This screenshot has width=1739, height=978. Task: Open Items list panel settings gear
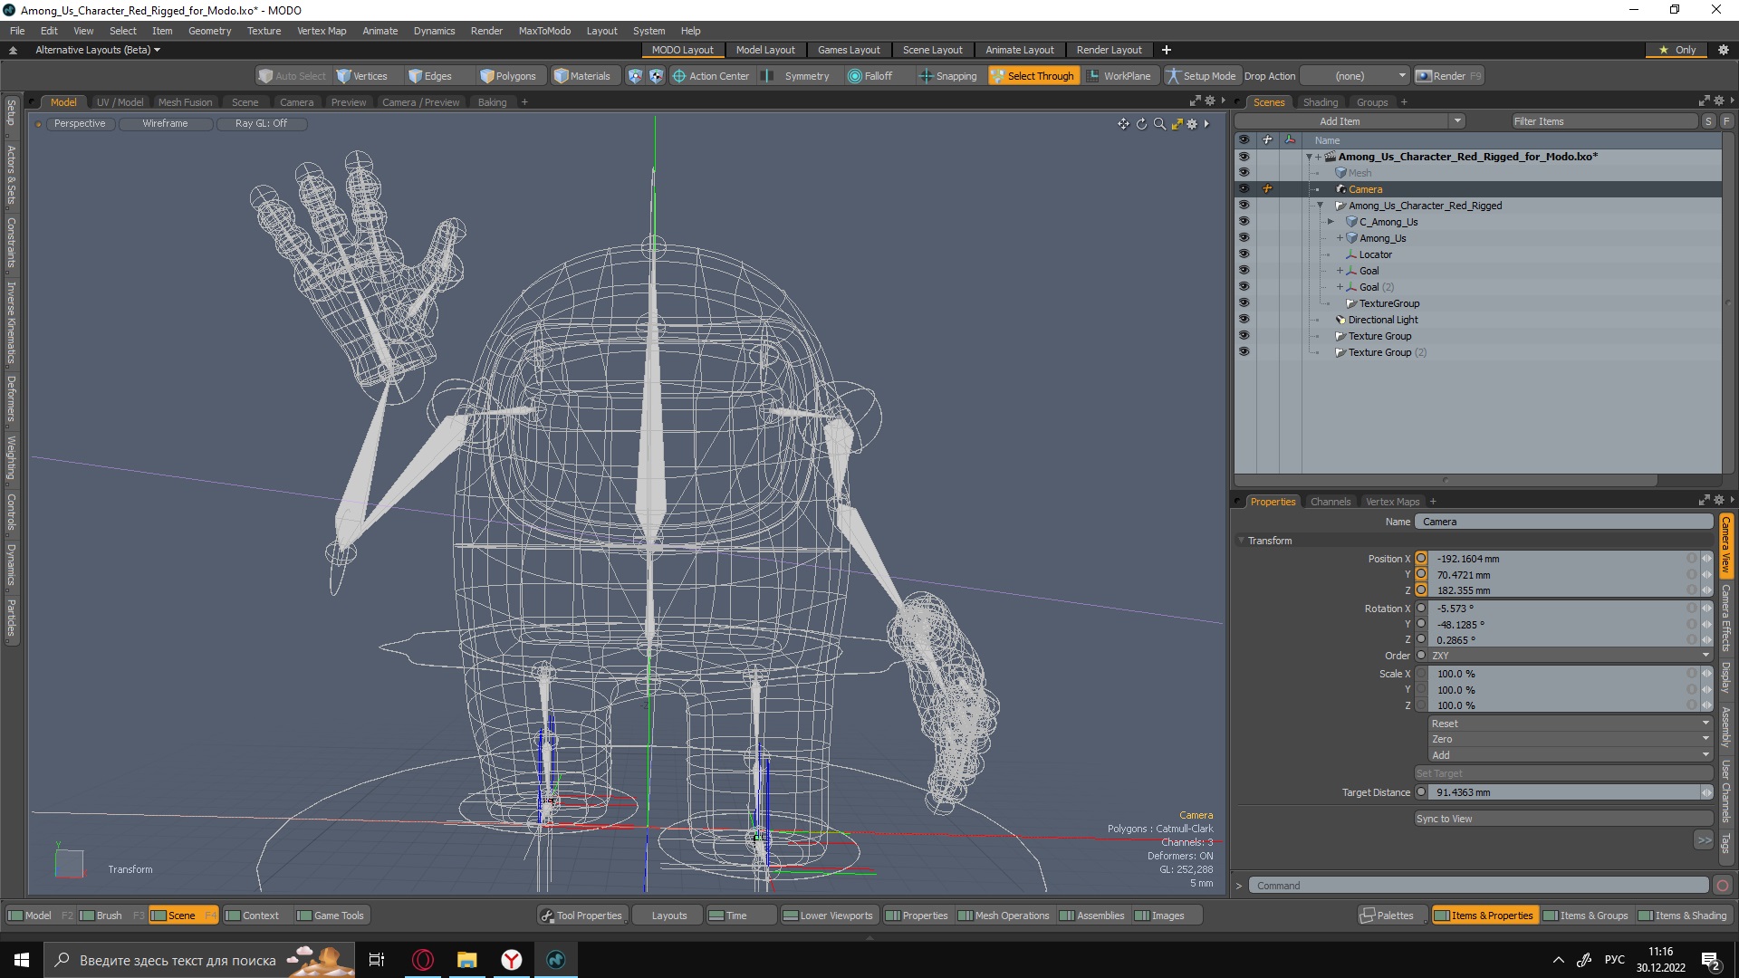pyautogui.click(x=1718, y=101)
